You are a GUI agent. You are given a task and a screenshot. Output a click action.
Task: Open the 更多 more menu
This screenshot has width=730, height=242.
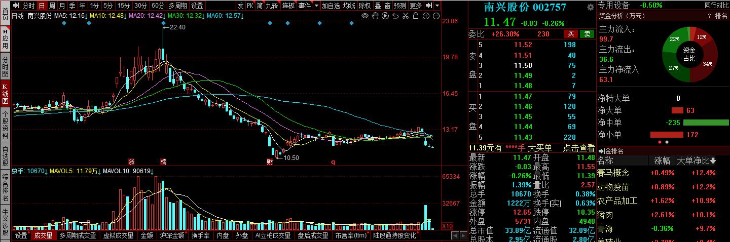click(x=416, y=6)
